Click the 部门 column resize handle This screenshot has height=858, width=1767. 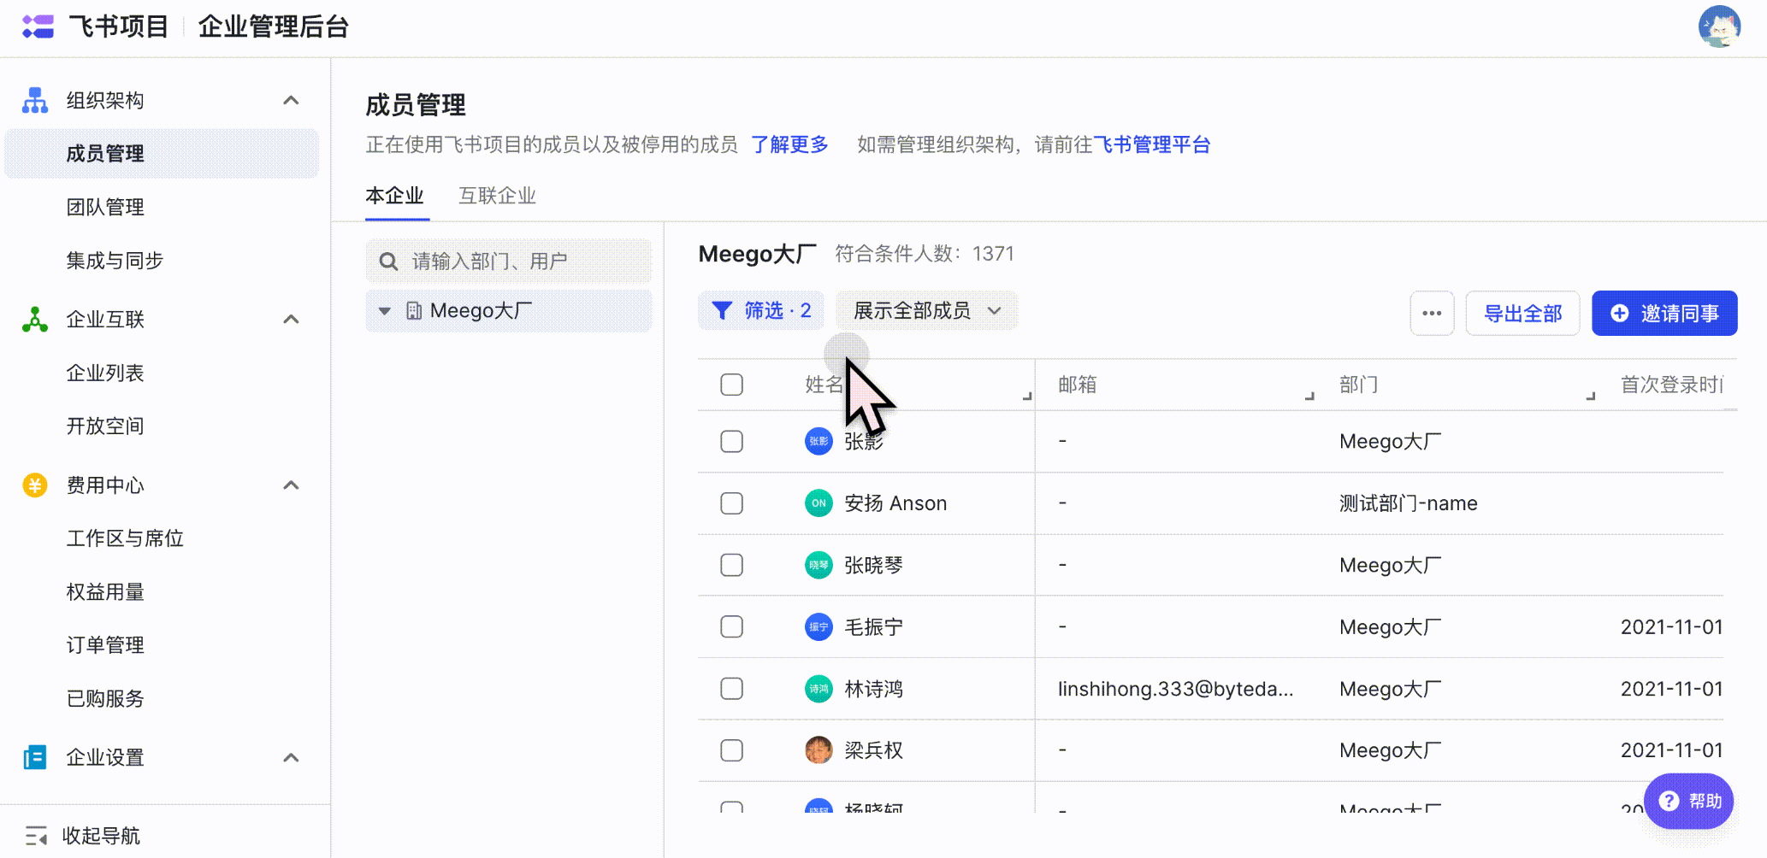coord(1591,396)
